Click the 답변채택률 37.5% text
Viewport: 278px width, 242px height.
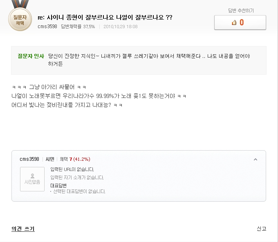78,27
